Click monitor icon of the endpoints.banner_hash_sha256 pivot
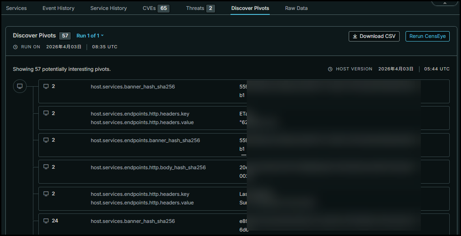This screenshot has width=461, height=236. 46,140
